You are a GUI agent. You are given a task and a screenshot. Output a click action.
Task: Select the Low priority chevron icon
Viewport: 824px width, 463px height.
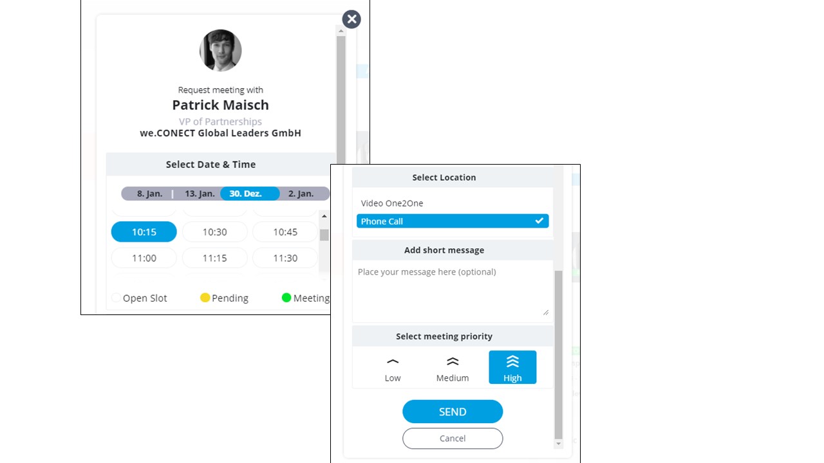click(x=393, y=362)
